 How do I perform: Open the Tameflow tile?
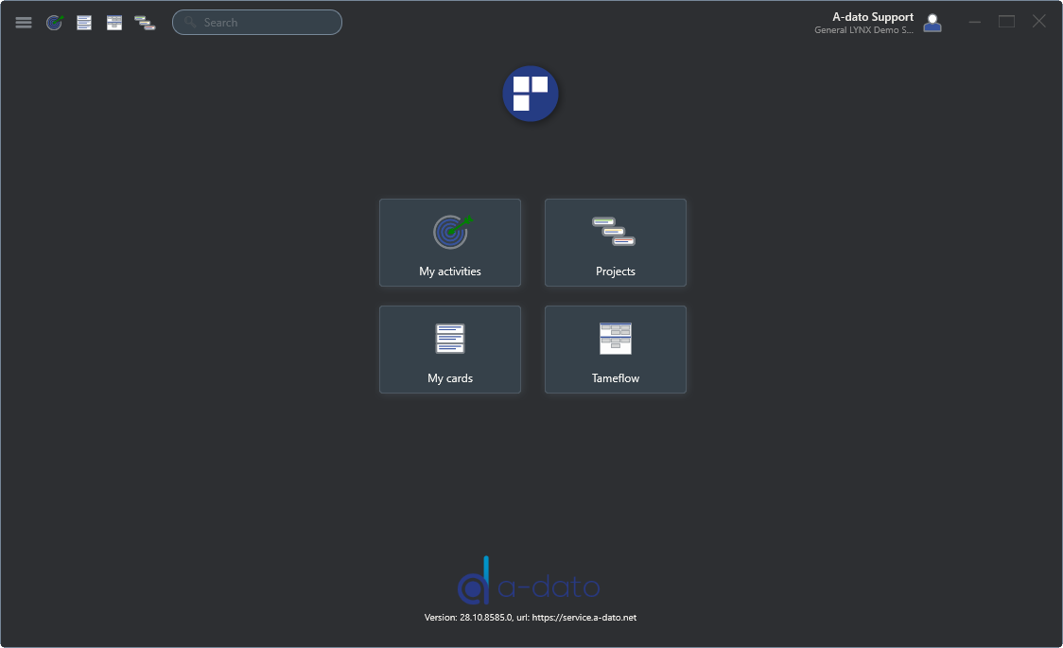coord(616,349)
